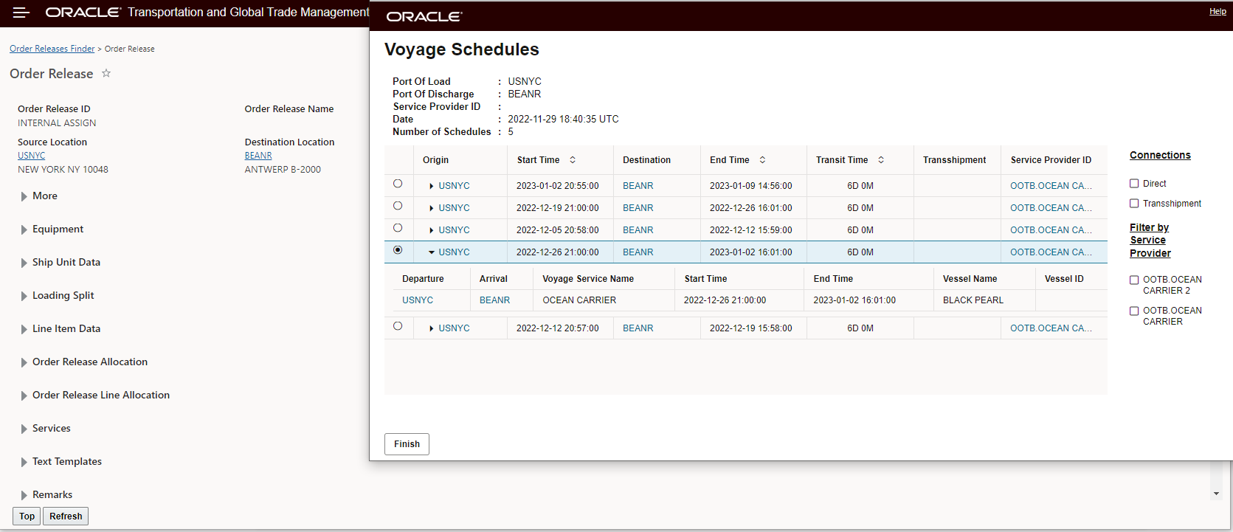Screen dimensions: 1233x532
Task: Select the 2022-12-05 20:58:00 schedule radio button
Action: tap(398, 228)
